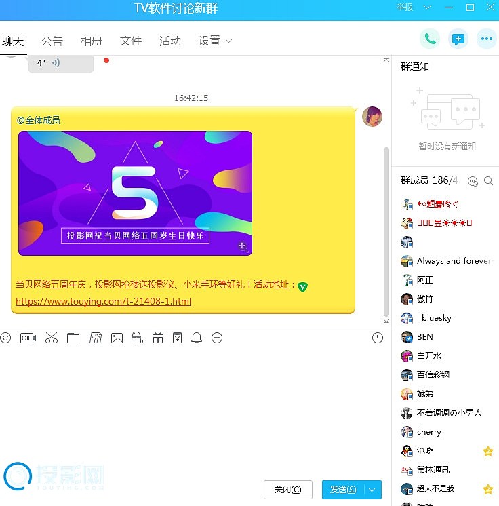Expand the send button options arrow

(x=373, y=490)
